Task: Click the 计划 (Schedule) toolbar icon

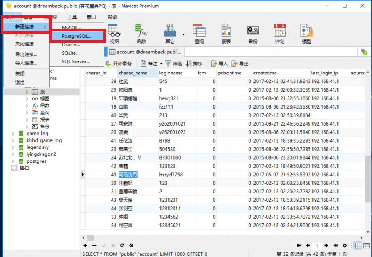Action: point(280,33)
